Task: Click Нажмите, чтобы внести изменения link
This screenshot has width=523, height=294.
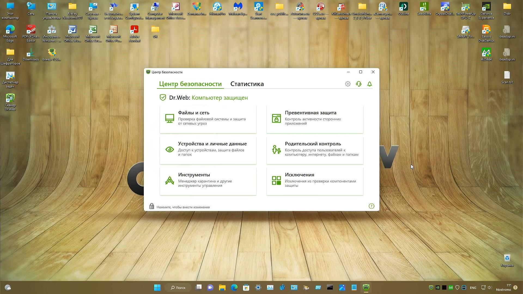Action: coord(183,207)
